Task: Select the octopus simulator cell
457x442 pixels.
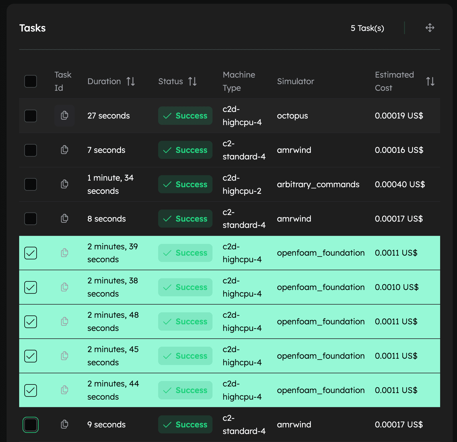Action: point(292,116)
